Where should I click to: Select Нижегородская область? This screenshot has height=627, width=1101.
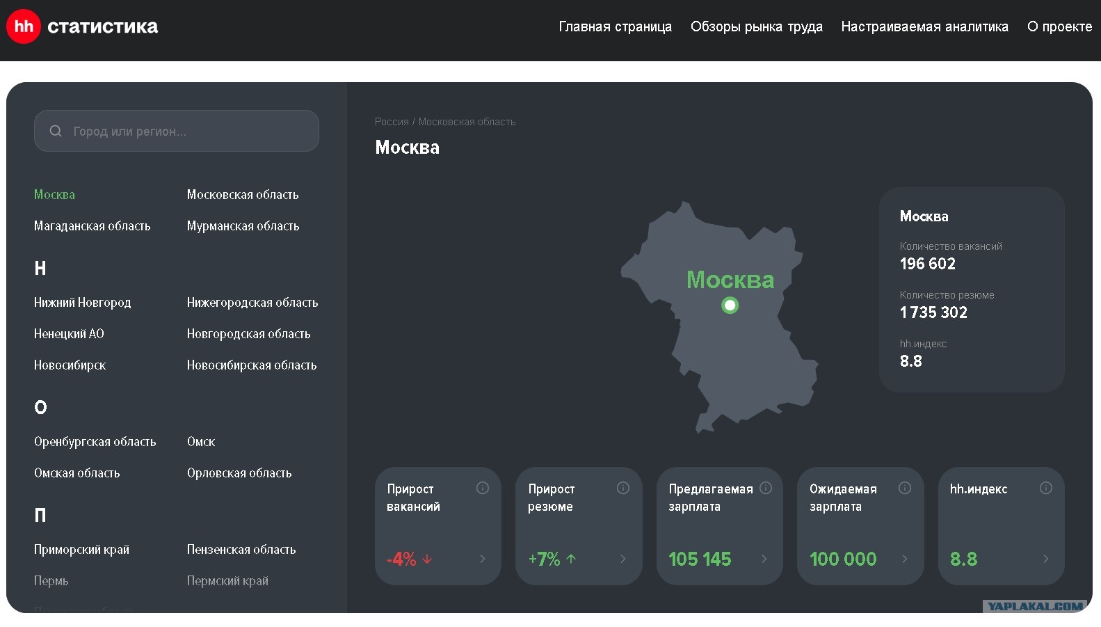252,303
